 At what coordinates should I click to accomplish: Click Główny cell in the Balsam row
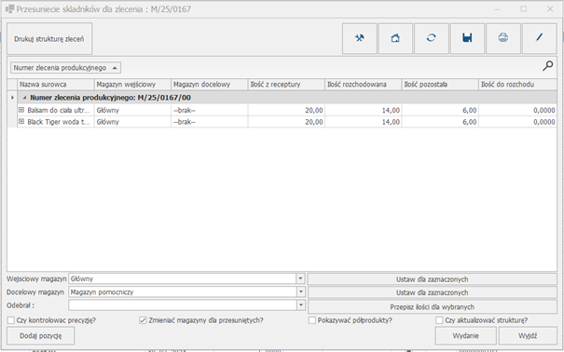[132, 110]
